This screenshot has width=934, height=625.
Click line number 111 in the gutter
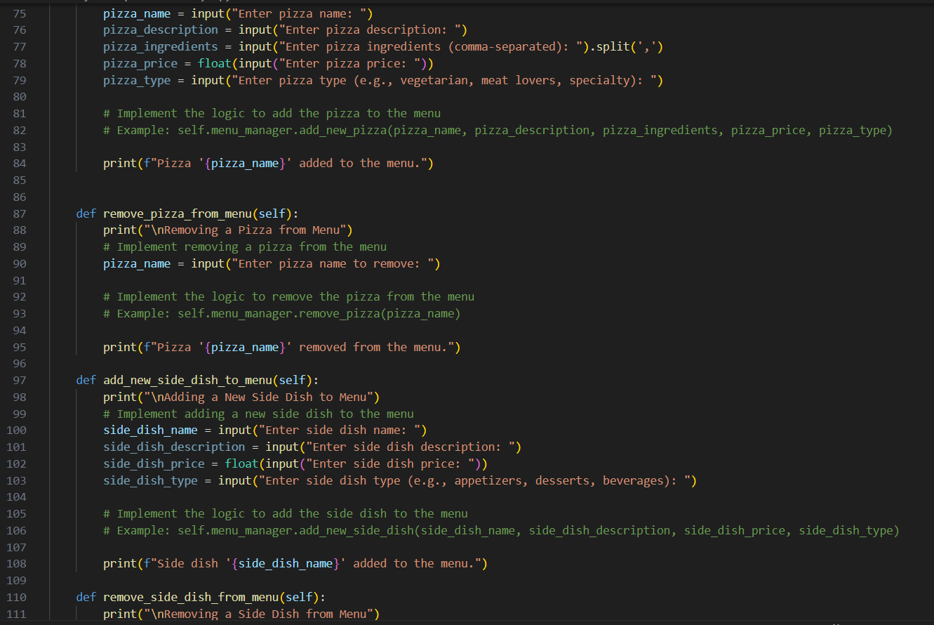pyautogui.click(x=16, y=614)
